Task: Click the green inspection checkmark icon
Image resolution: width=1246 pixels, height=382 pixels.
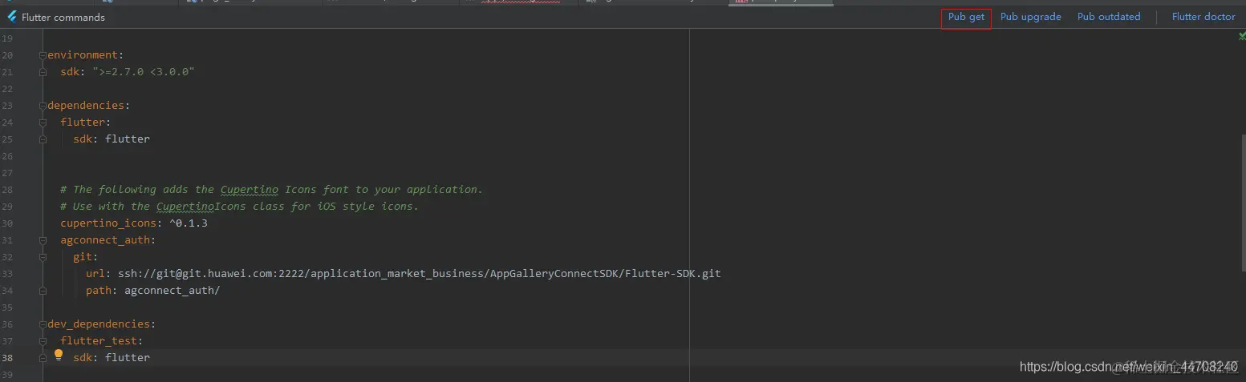Action: (1241, 36)
